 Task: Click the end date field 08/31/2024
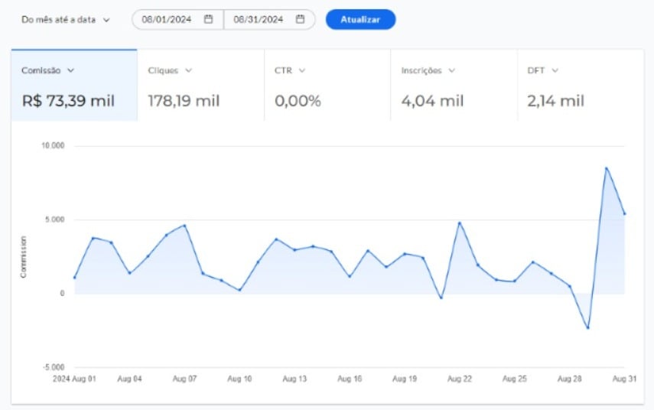[257, 20]
